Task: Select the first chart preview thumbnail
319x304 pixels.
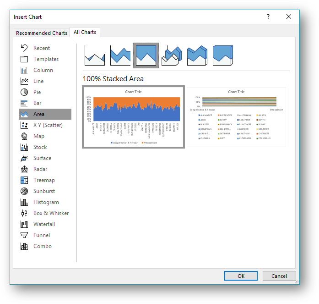Action: coord(133,117)
